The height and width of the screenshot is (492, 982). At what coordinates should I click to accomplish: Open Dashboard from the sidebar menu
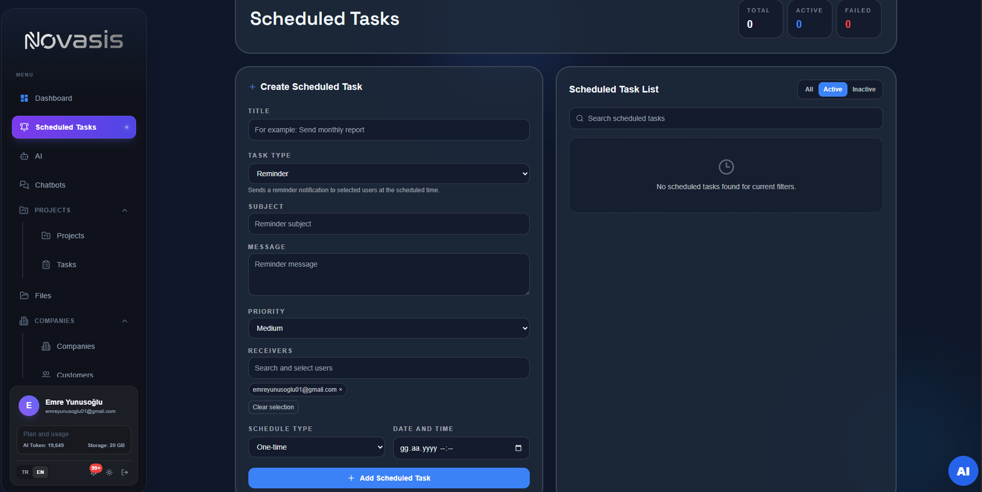pos(74,98)
